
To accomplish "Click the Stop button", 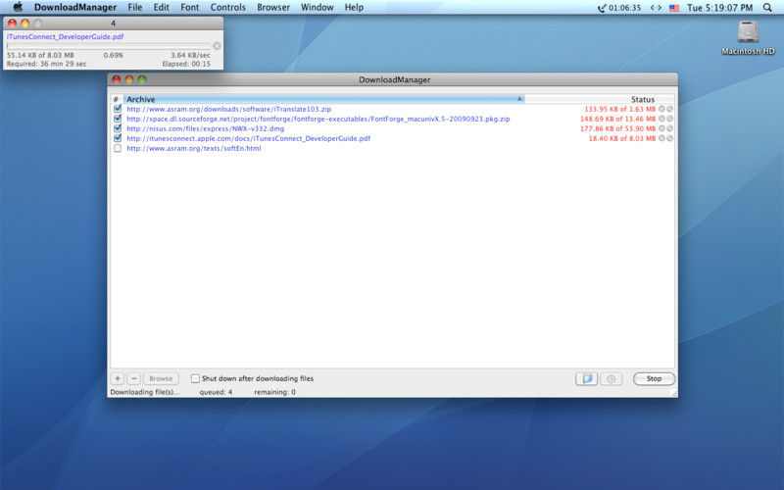I will point(654,378).
